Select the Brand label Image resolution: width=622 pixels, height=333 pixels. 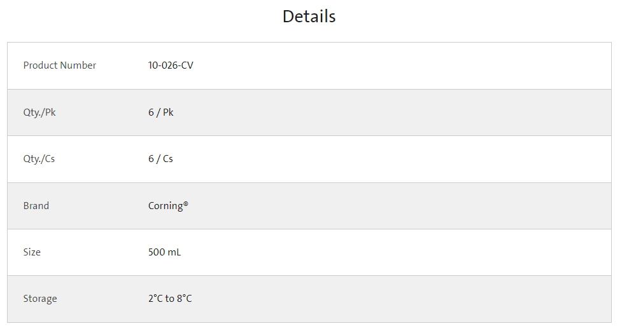tap(36, 206)
